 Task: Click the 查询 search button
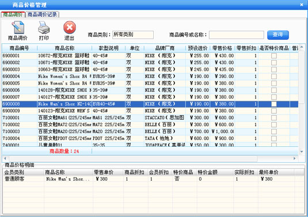click(278, 35)
